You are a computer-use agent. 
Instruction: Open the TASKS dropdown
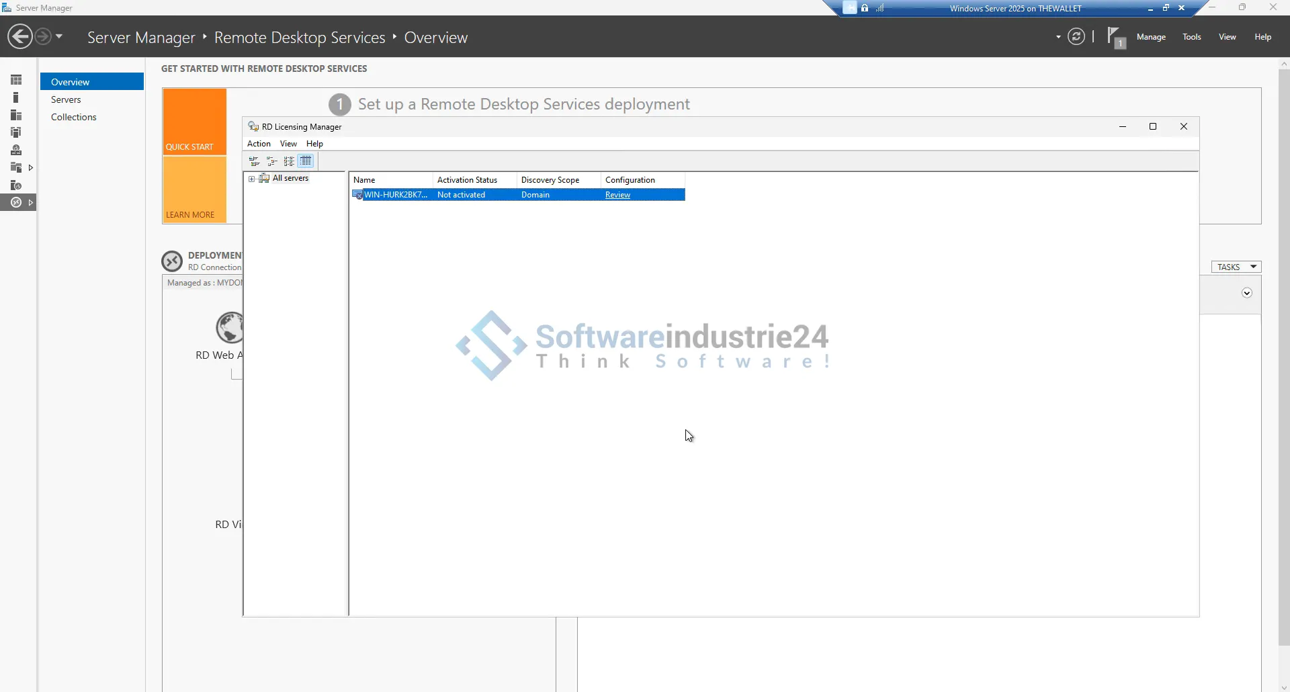pyautogui.click(x=1236, y=267)
